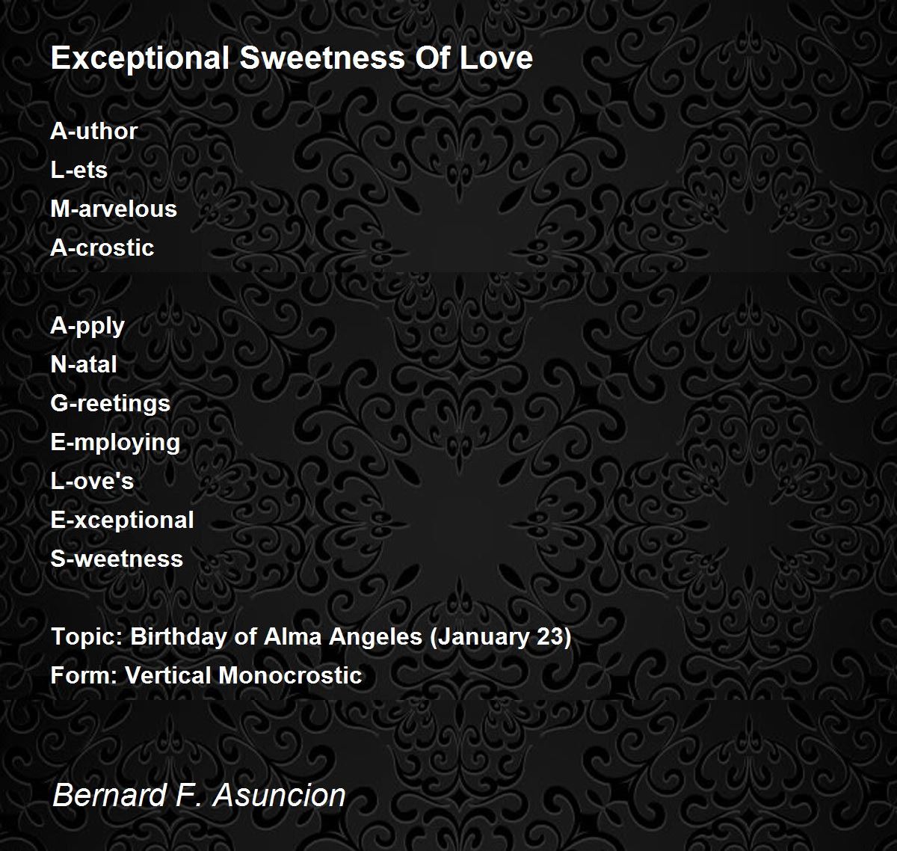Click the word E-mploying
Image resolution: width=897 pixels, height=851 pixels.
(x=115, y=443)
